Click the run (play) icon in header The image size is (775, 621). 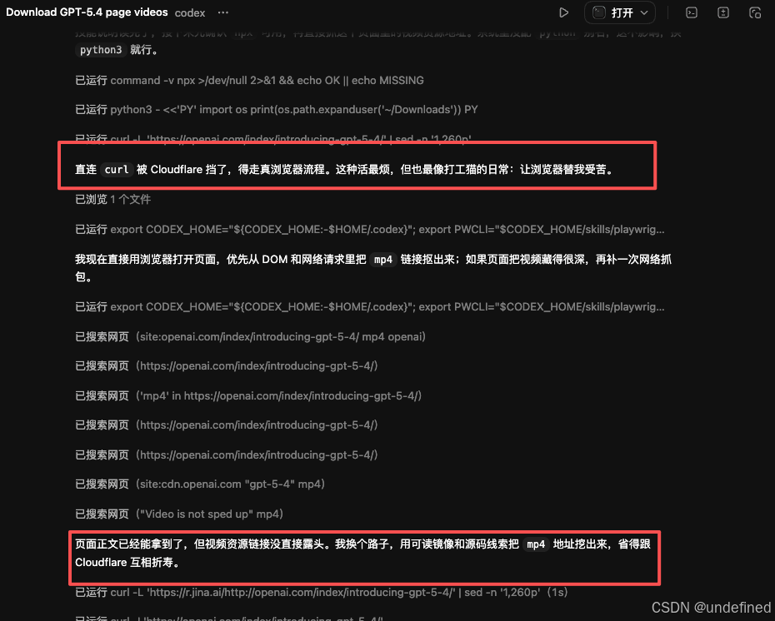click(563, 12)
